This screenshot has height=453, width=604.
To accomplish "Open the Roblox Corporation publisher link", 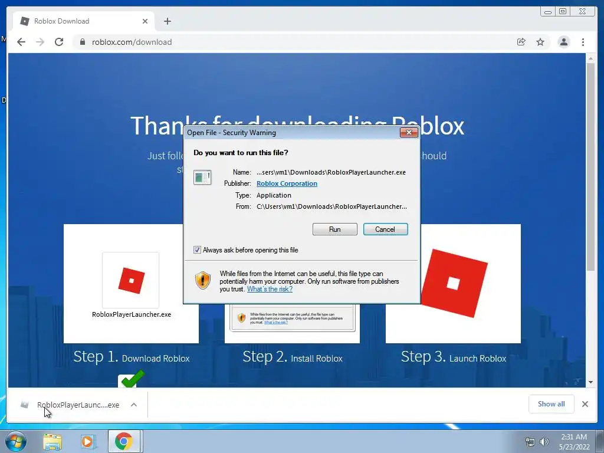I will point(287,184).
